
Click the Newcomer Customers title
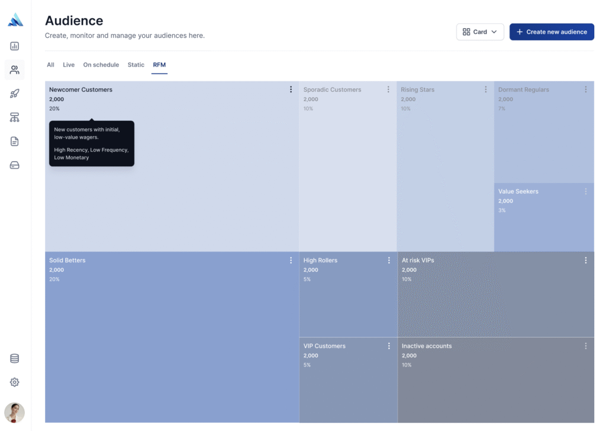pos(80,89)
